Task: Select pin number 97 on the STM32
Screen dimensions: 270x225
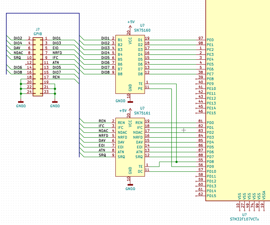Action: (201, 38)
